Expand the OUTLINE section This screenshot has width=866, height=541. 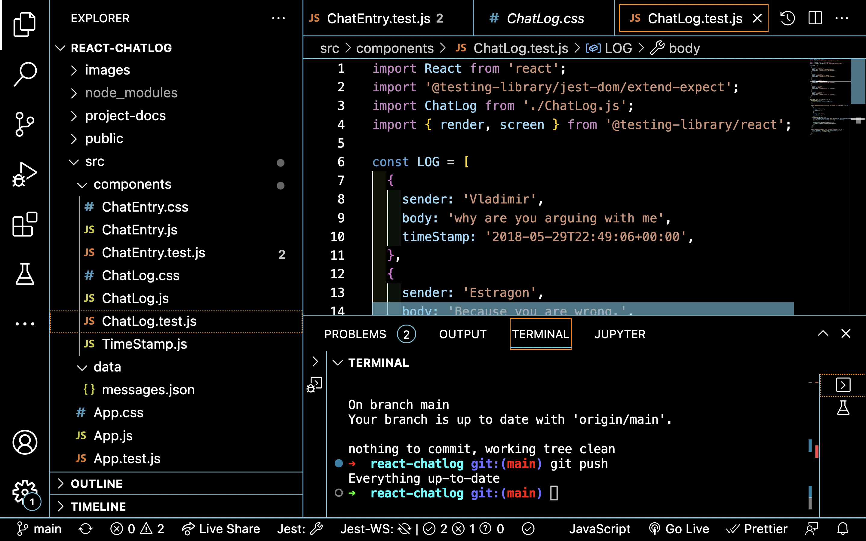pos(97,484)
